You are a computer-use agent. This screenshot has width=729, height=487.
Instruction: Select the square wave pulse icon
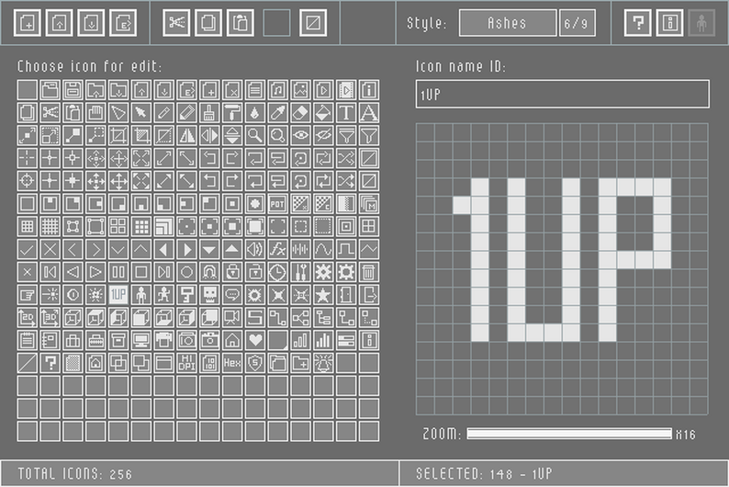(x=346, y=249)
